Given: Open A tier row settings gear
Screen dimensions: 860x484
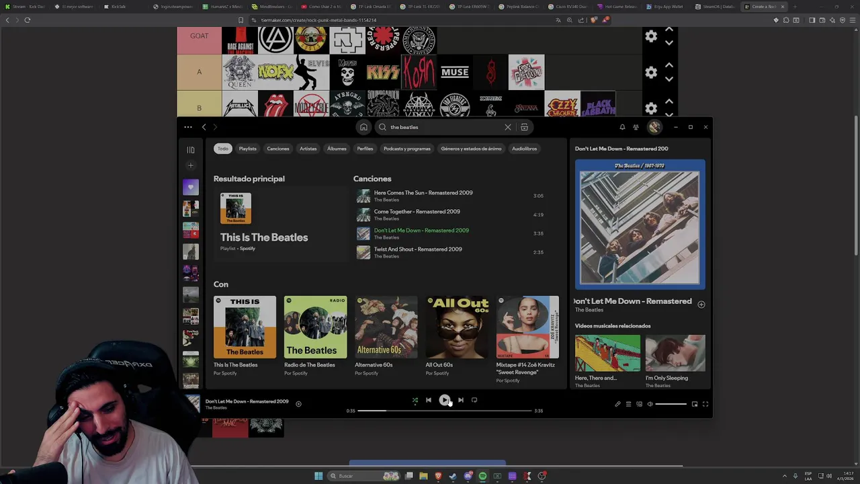Looking at the screenshot, I should click(x=651, y=72).
